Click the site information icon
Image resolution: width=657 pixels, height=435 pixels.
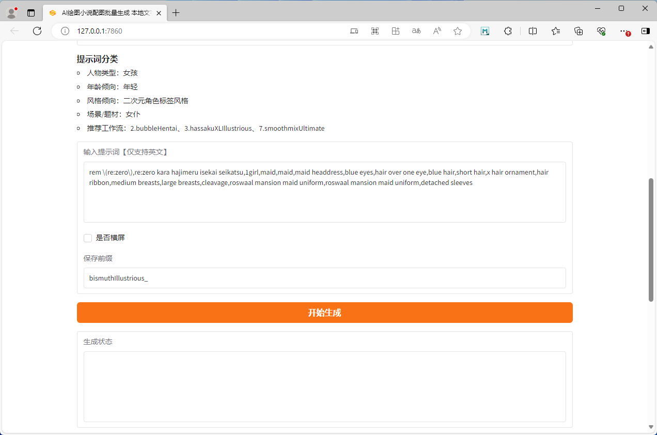(65, 31)
